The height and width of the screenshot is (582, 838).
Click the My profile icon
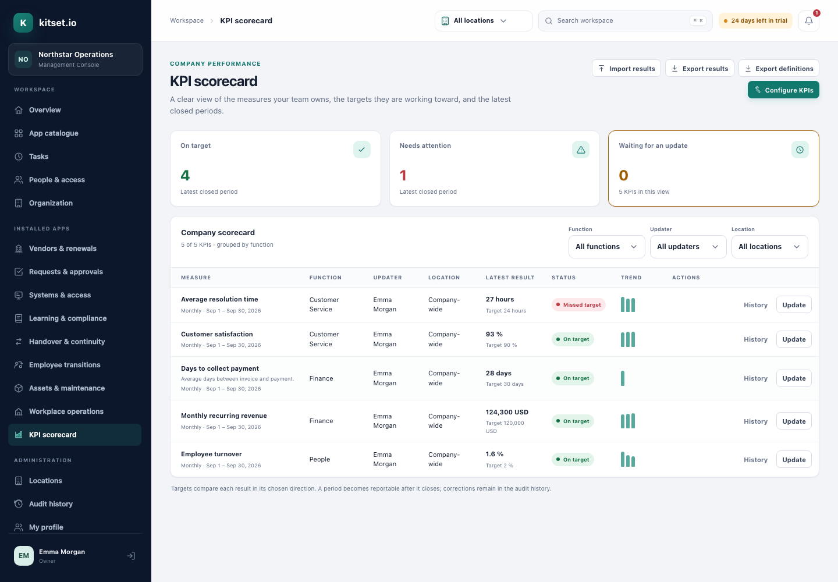[x=19, y=527]
